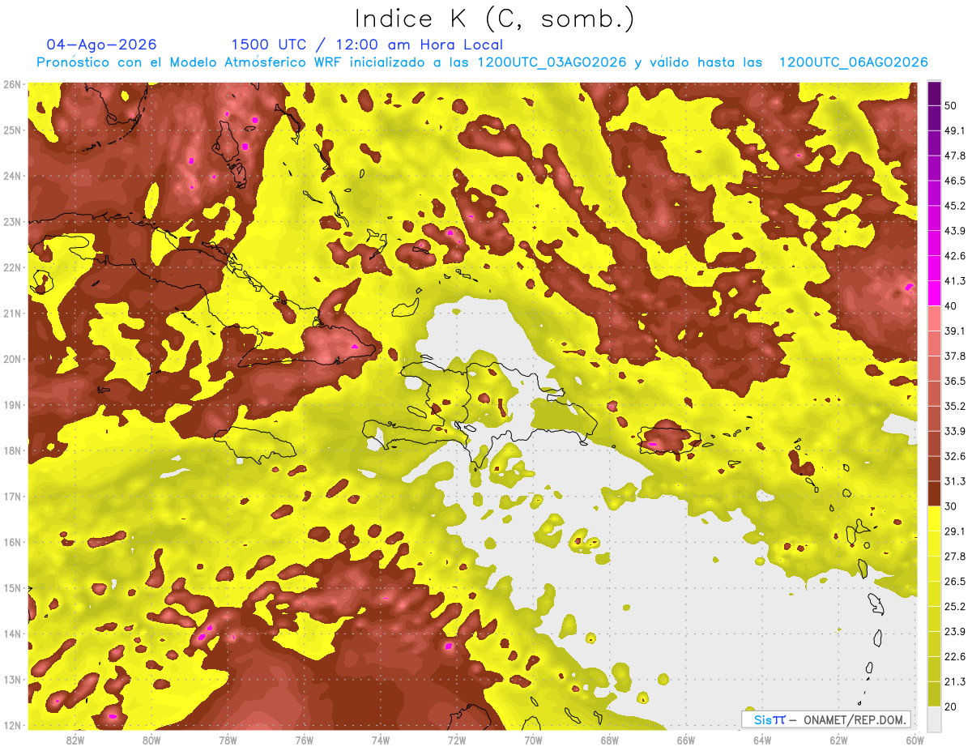
Task: Click the '23.9' color bar label
Action: (954, 632)
